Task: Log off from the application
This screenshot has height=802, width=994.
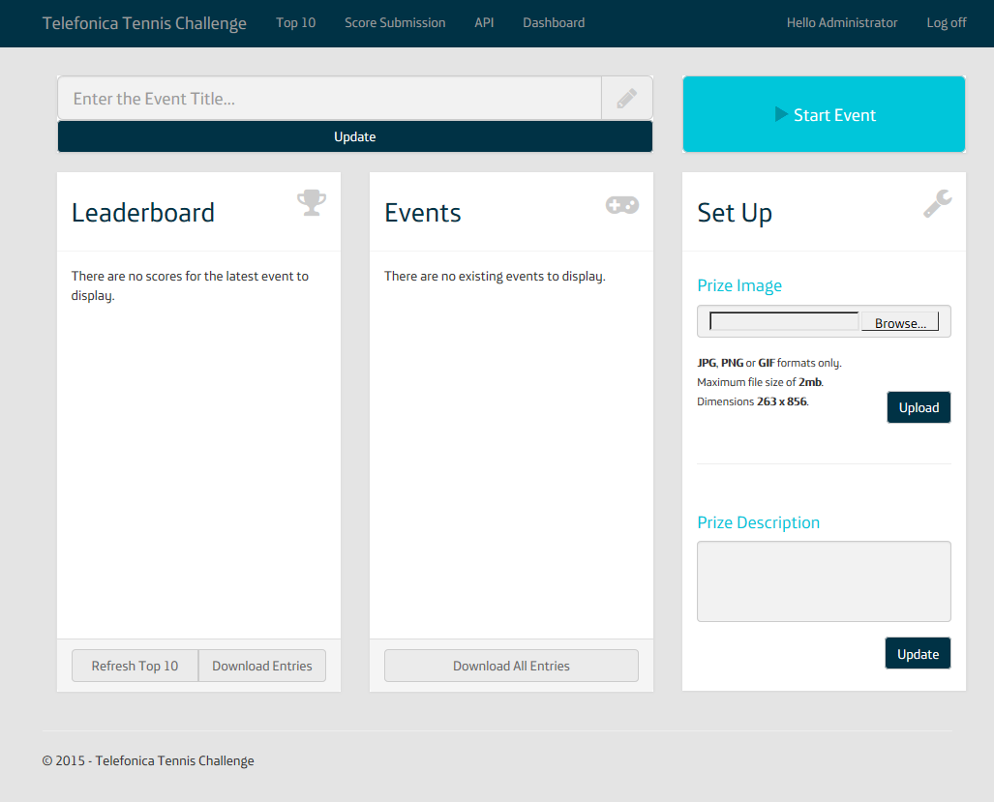Action: click(946, 22)
